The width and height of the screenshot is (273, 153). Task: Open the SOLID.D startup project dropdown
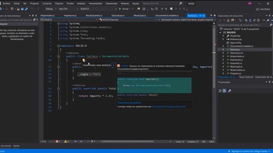point(98,8)
